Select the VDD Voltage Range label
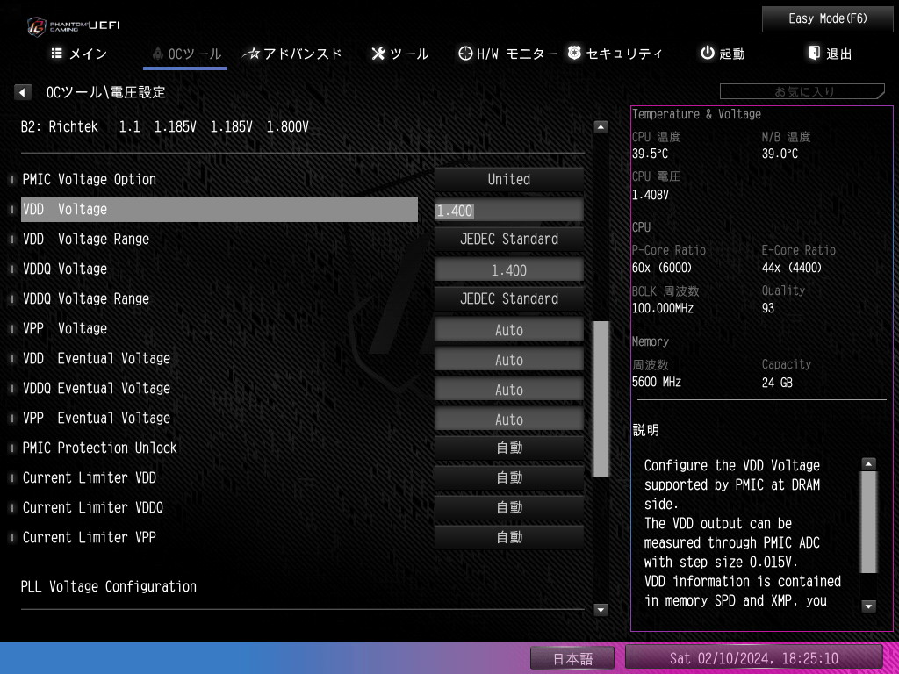The image size is (899, 674). click(x=85, y=239)
